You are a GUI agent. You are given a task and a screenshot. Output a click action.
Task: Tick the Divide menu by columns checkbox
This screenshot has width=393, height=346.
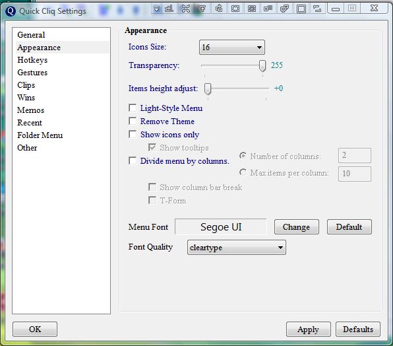133,160
